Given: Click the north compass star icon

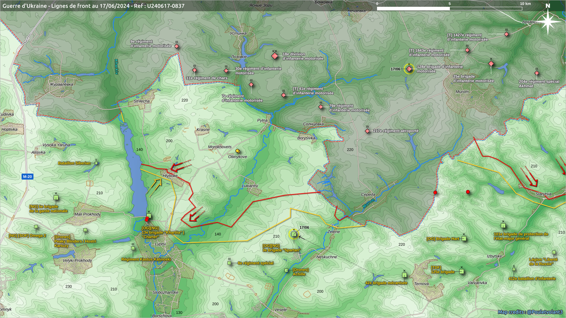Looking at the screenshot, I should (x=548, y=21).
